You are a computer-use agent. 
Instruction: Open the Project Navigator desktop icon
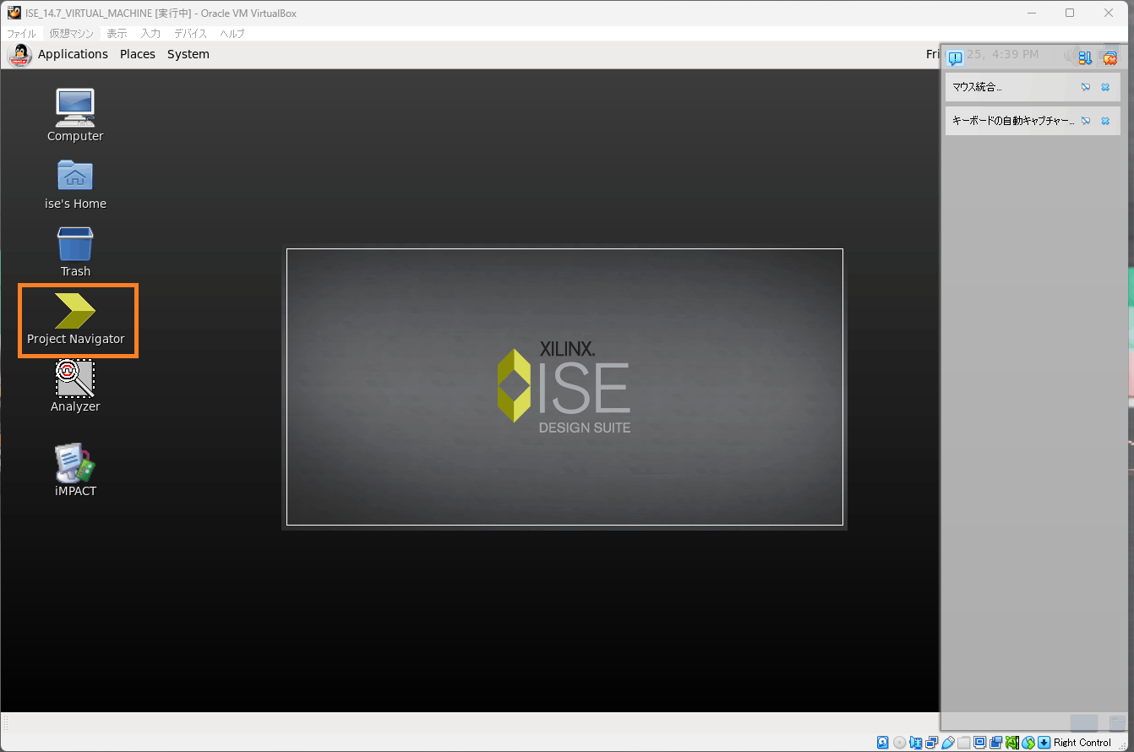click(75, 320)
